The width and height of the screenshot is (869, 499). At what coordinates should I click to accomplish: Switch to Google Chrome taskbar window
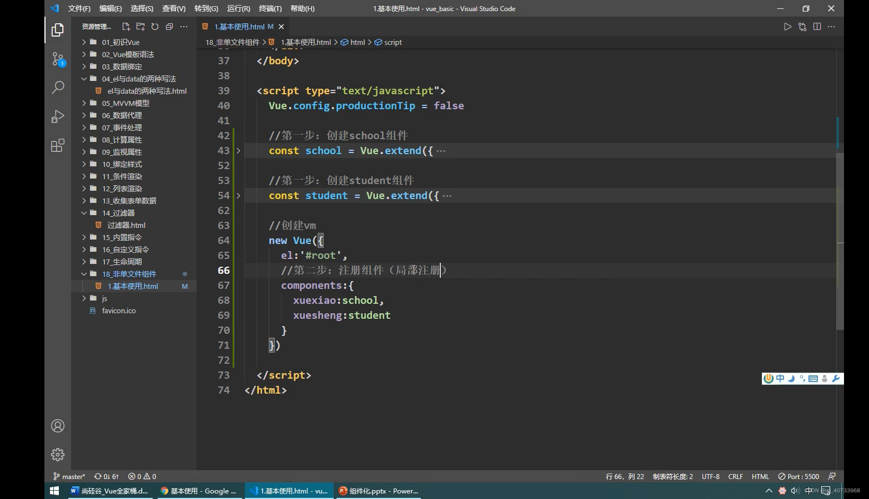pos(200,491)
